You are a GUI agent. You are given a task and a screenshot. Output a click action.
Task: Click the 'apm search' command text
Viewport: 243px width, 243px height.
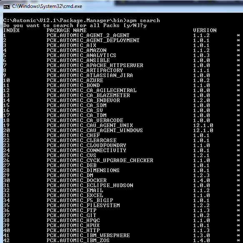coord(143,20)
